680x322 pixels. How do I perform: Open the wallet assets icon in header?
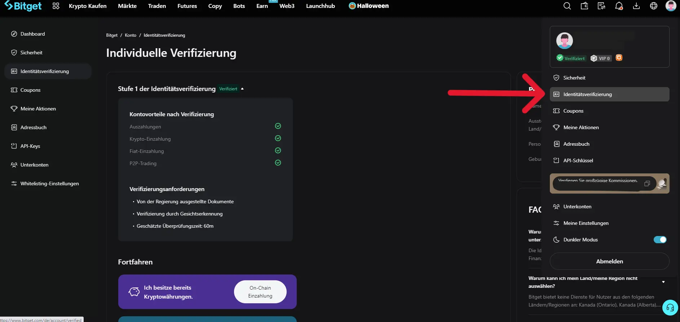[584, 6]
